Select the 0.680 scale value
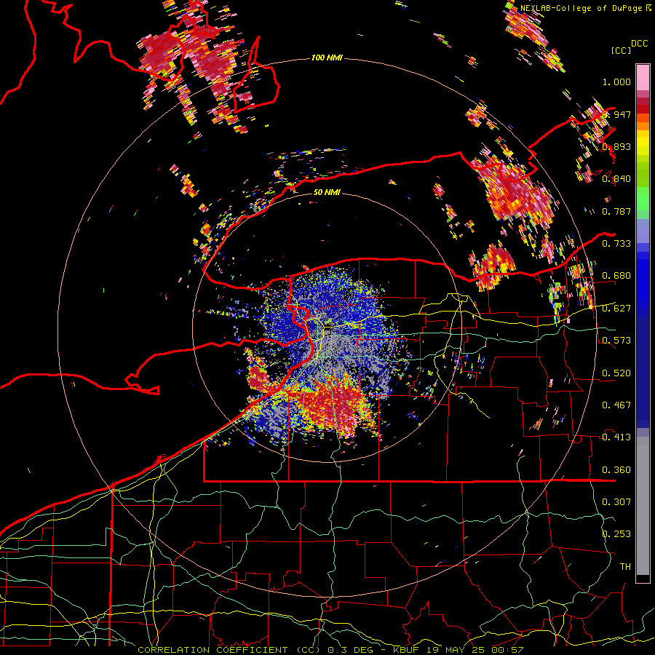The width and height of the screenshot is (655, 655). [x=616, y=276]
